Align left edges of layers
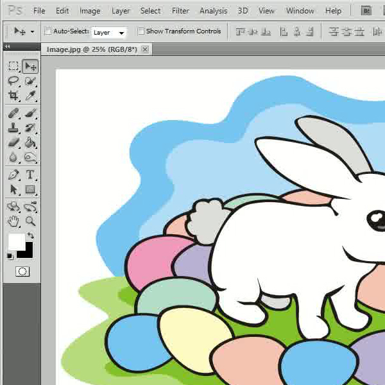This screenshot has width=385, height=385. click(284, 31)
